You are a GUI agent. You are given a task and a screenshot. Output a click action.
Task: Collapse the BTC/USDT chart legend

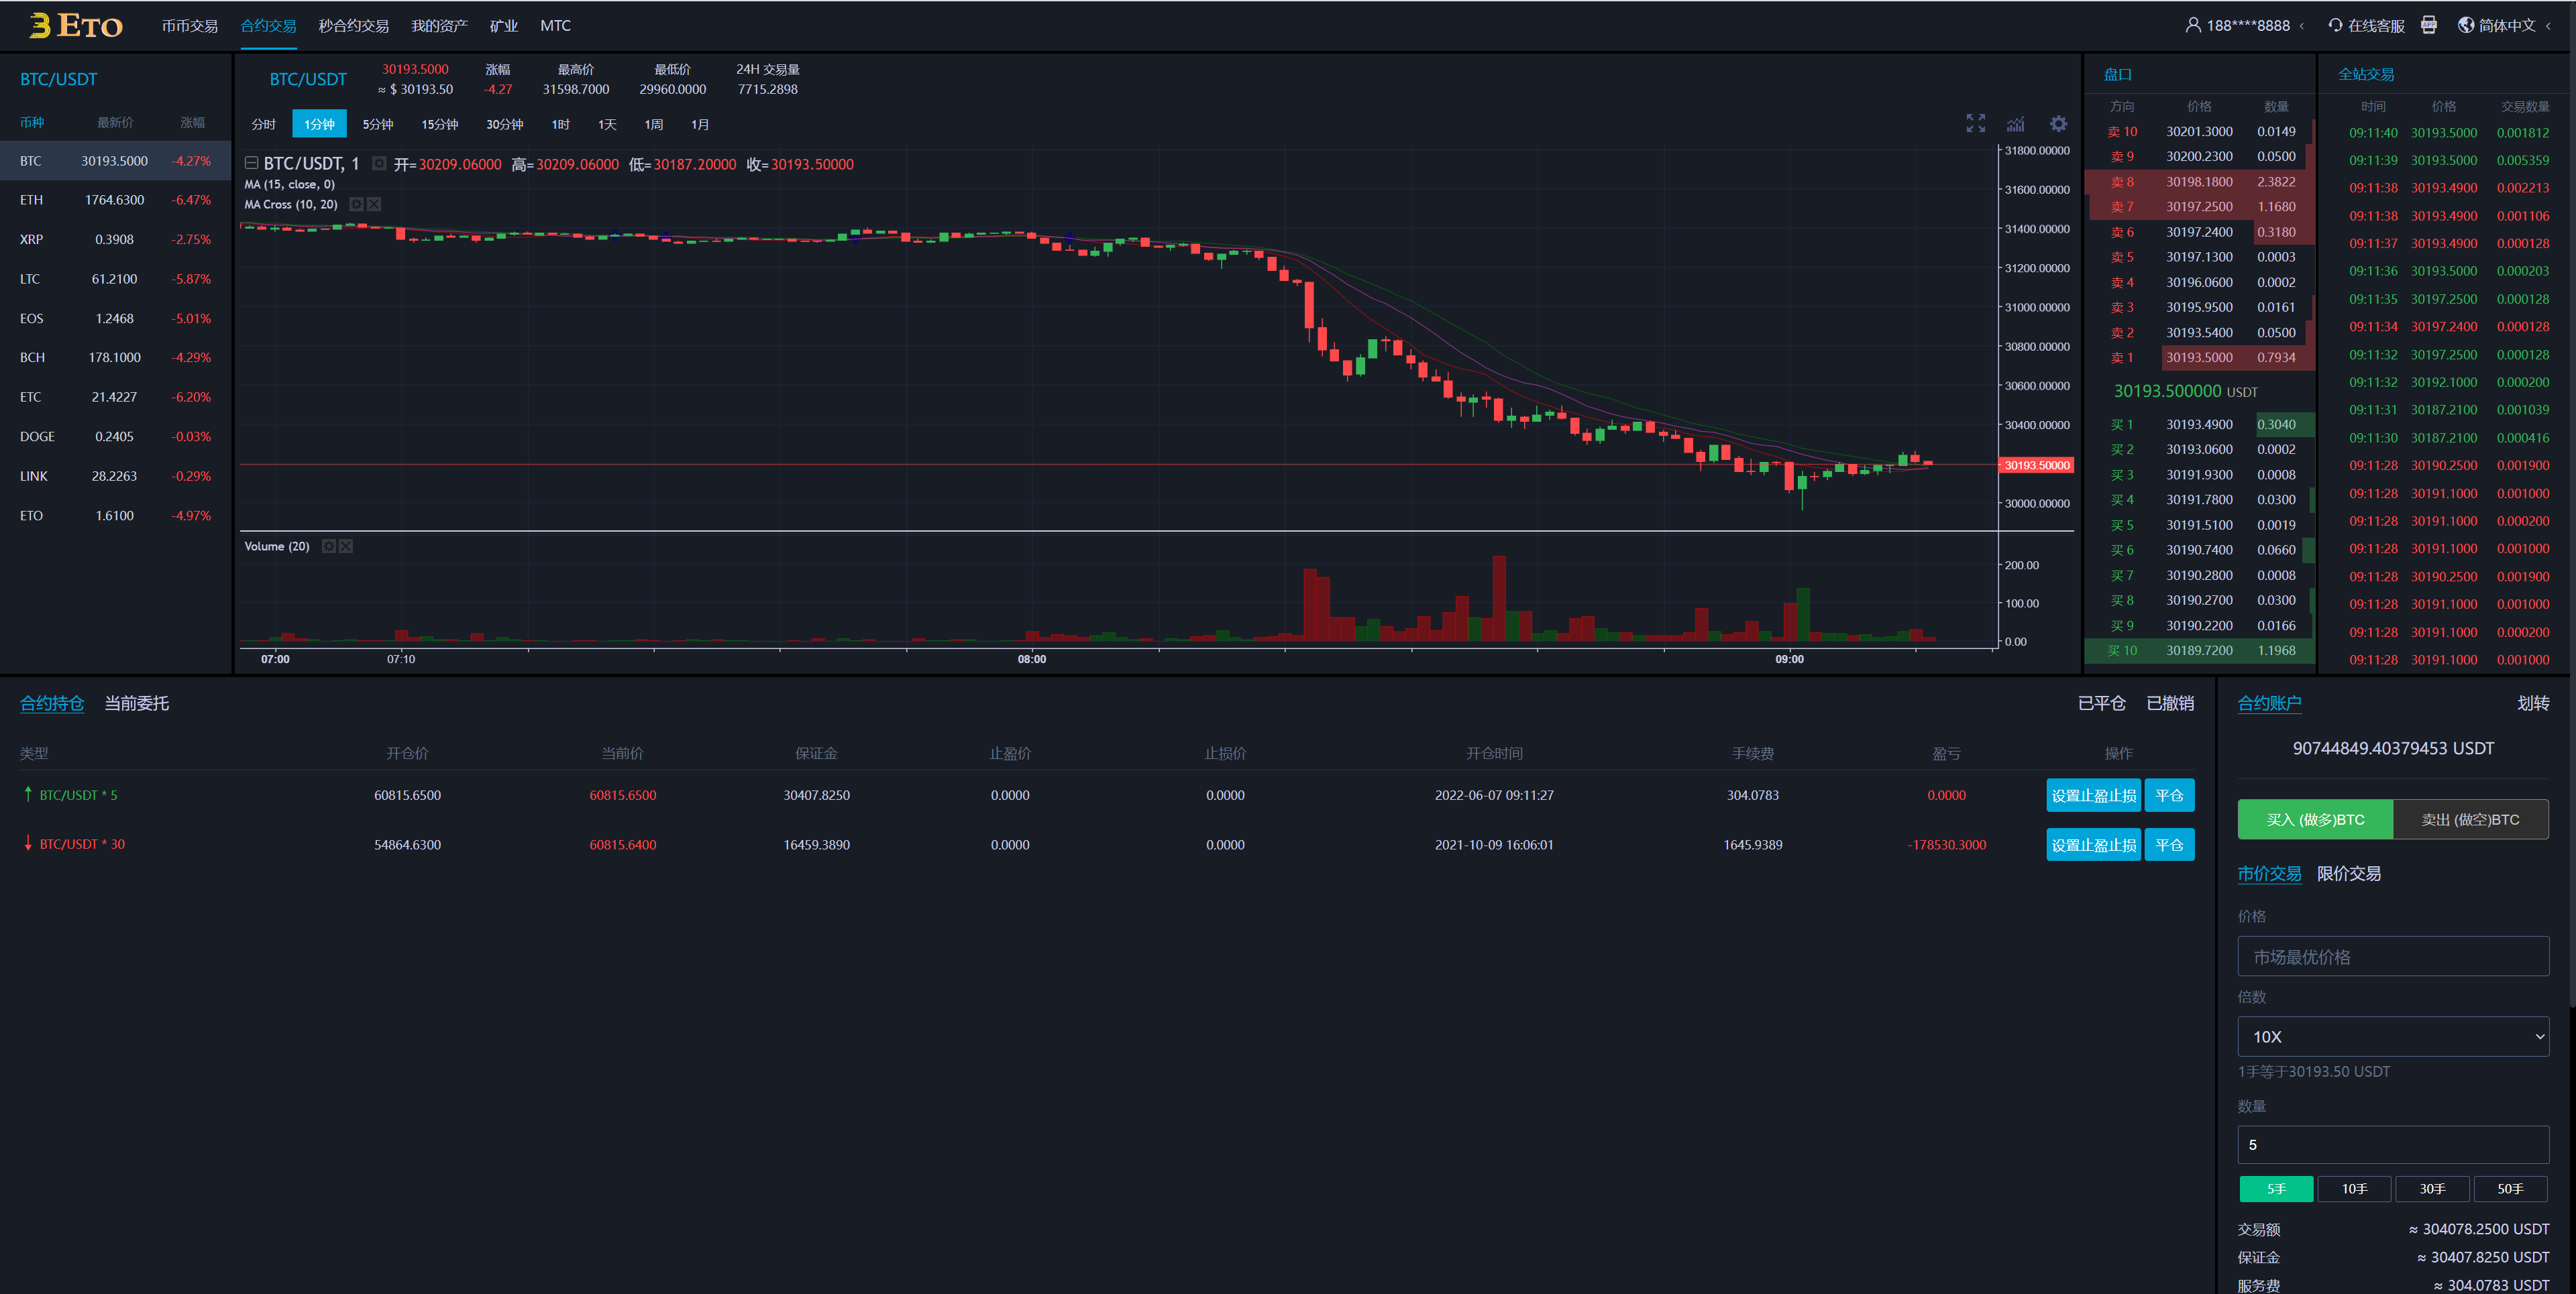coord(251,164)
